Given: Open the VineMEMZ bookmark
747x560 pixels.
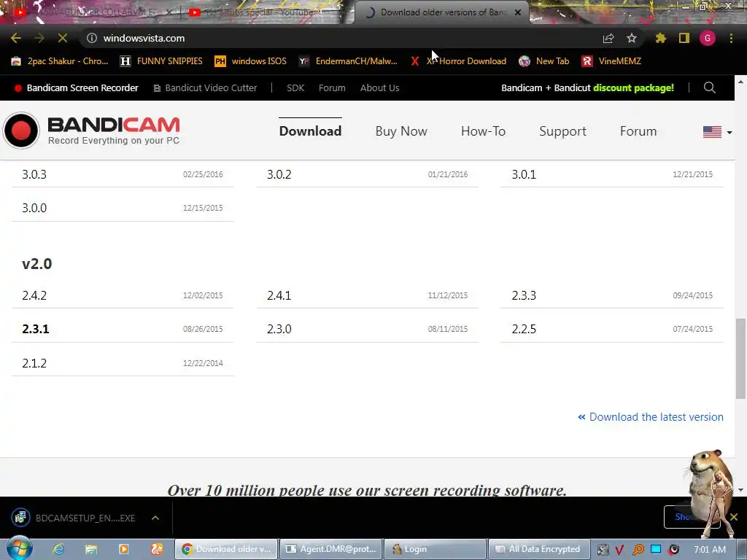Looking at the screenshot, I should point(612,61).
